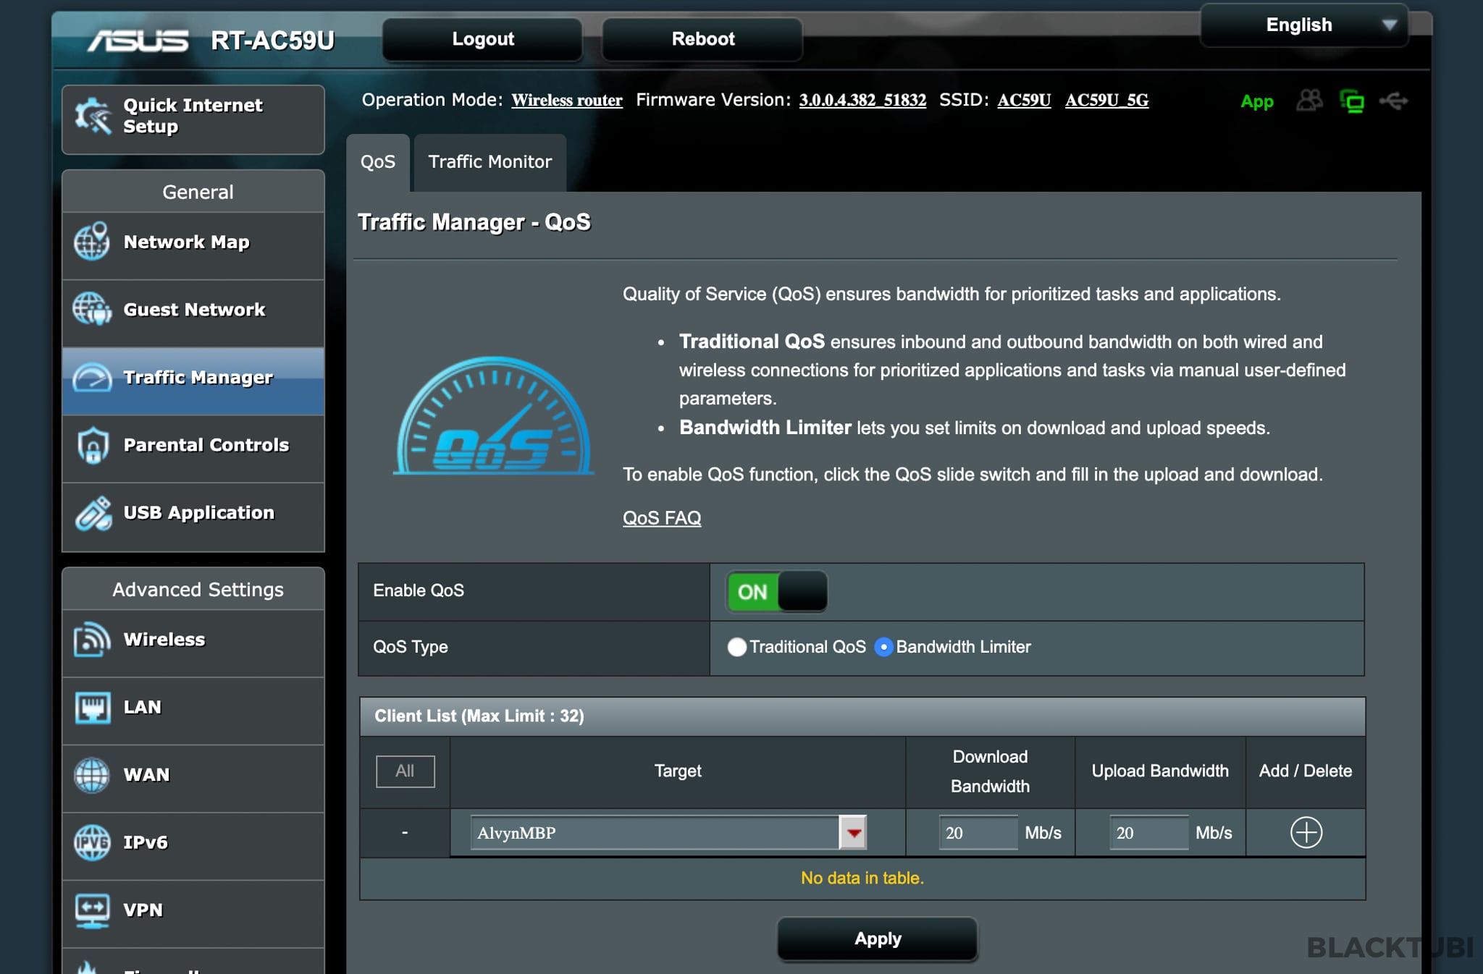1483x974 pixels.
Task: Select the All checkbox in Client List
Action: pyautogui.click(x=405, y=771)
